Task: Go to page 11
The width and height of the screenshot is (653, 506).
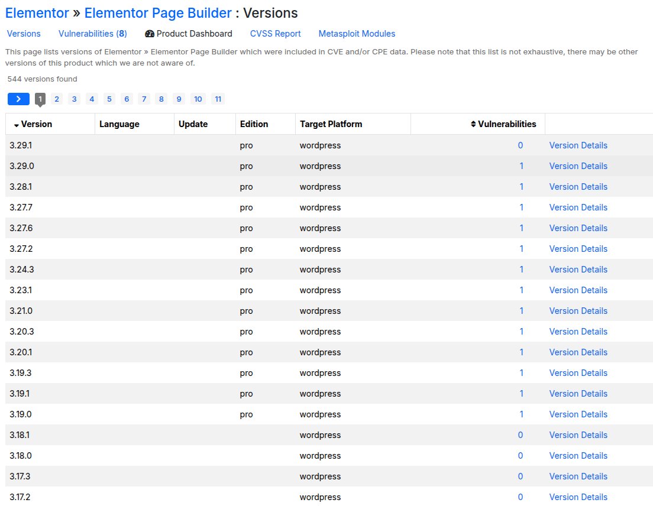Action: pos(218,99)
